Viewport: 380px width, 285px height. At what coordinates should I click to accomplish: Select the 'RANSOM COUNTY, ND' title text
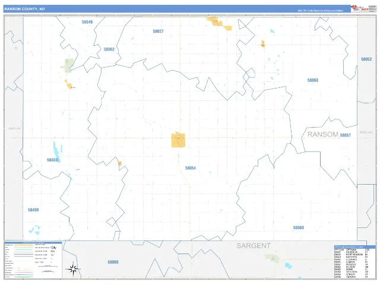(x=24, y=9)
